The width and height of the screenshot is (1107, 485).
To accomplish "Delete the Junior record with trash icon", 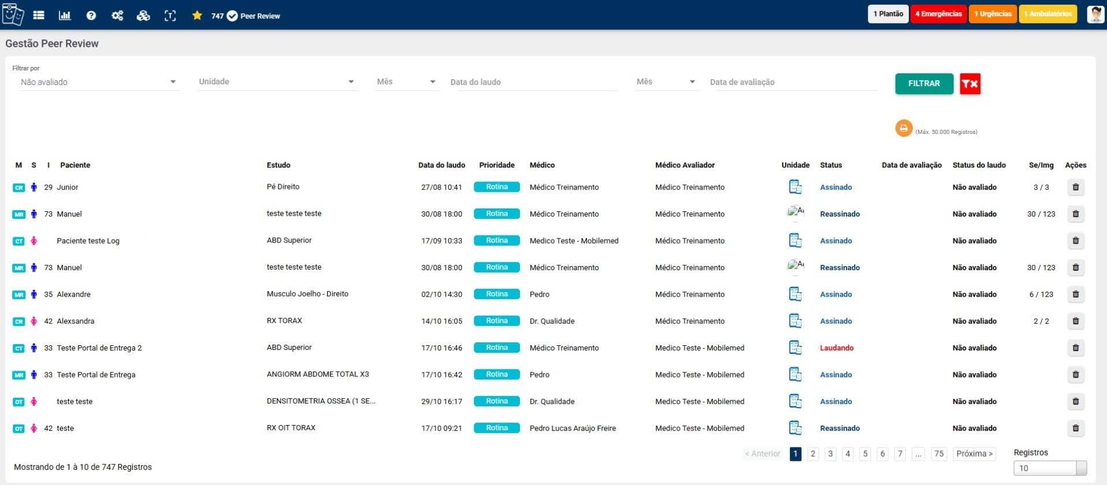I will pos(1076,187).
